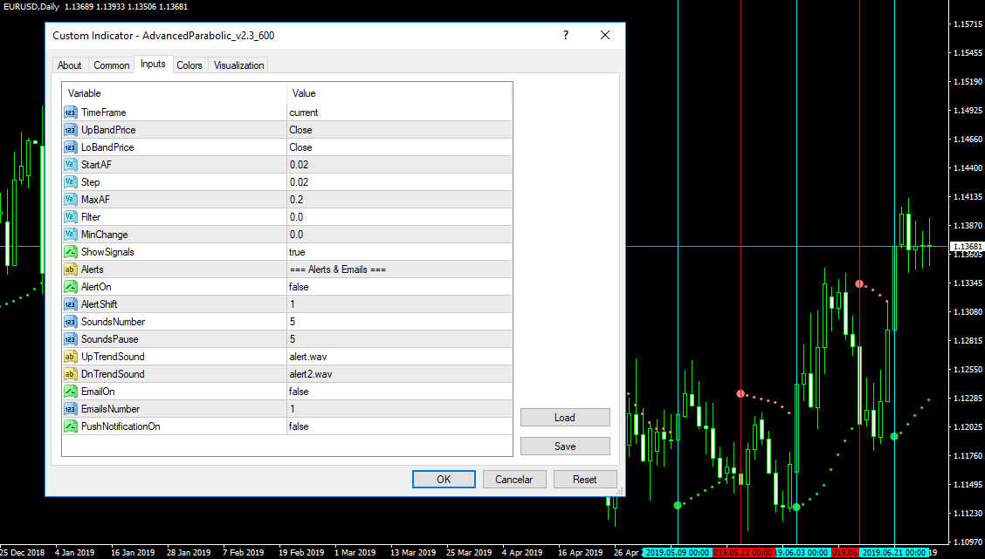This screenshot has width=985, height=559.
Task: Toggle the EmailOn false value
Action: (x=400, y=392)
